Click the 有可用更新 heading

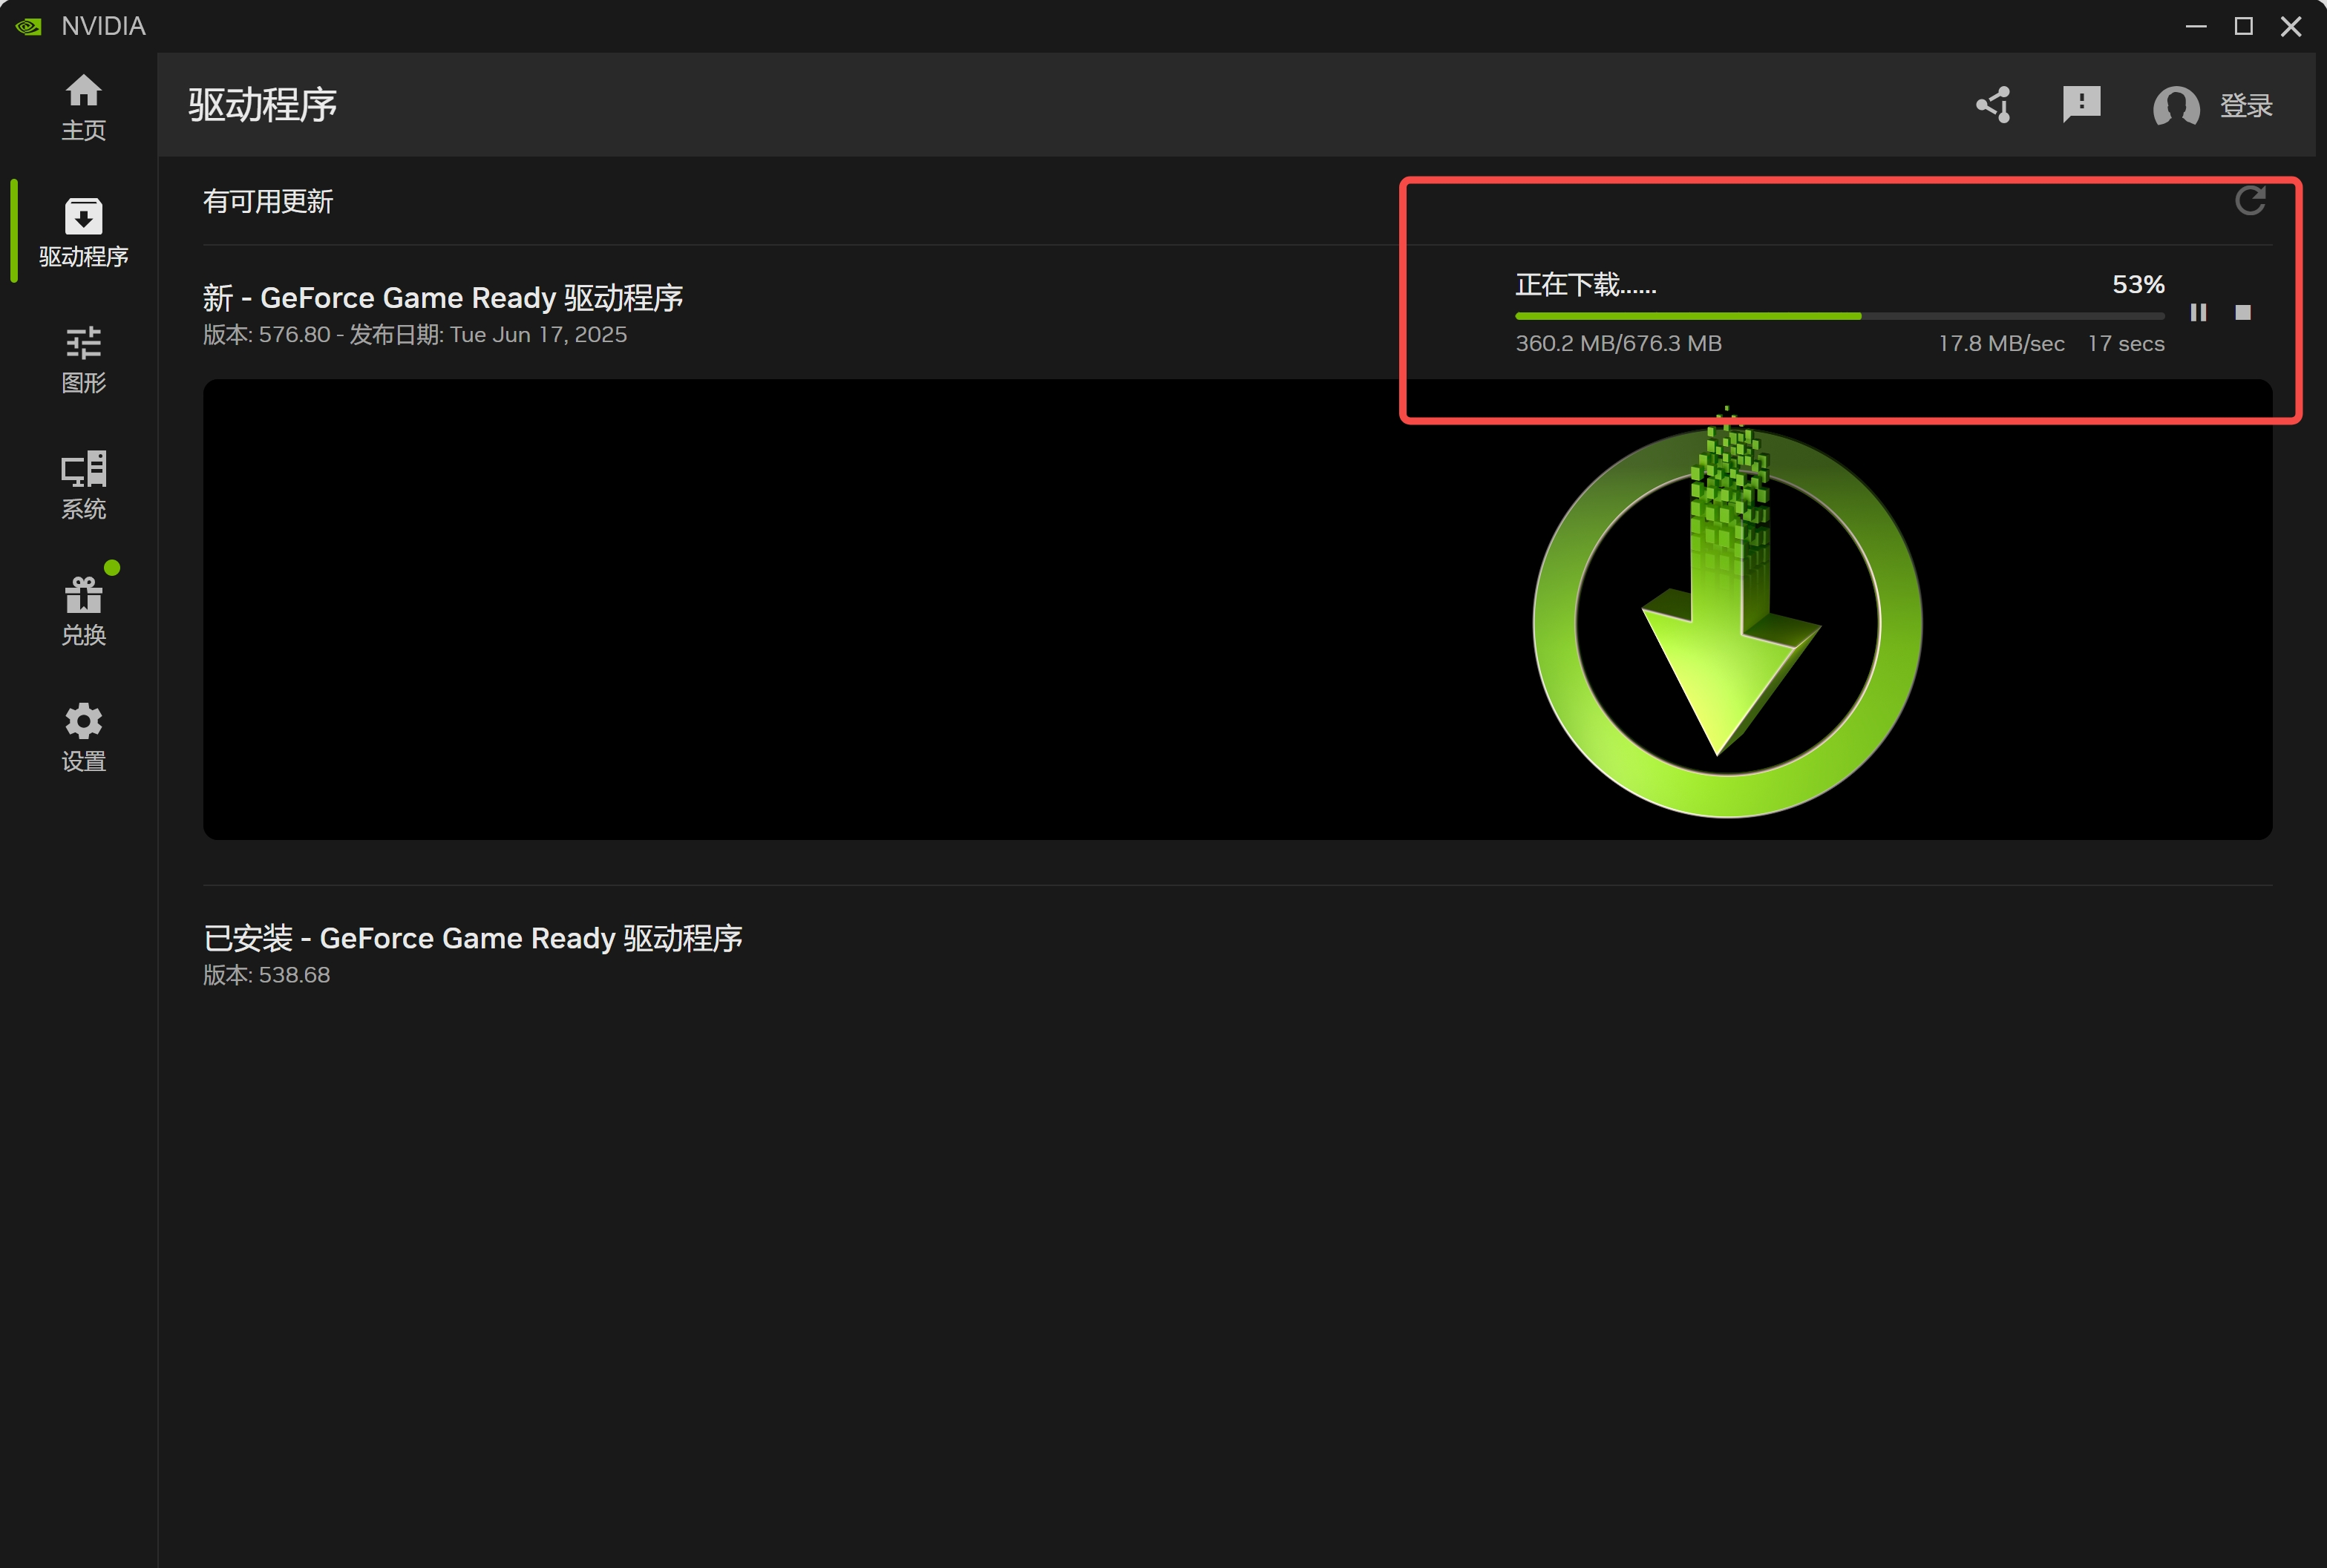click(268, 202)
